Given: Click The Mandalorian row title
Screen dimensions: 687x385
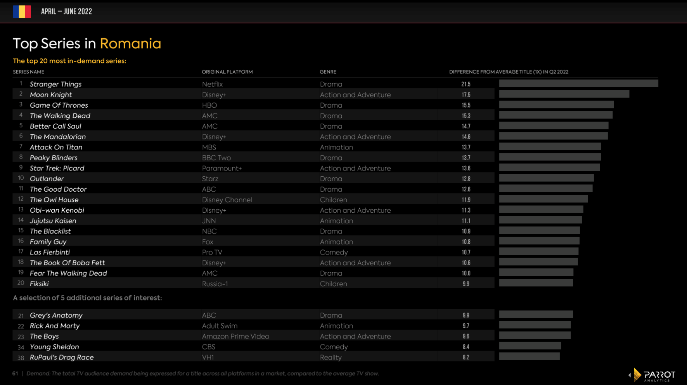Looking at the screenshot, I should pos(58,136).
